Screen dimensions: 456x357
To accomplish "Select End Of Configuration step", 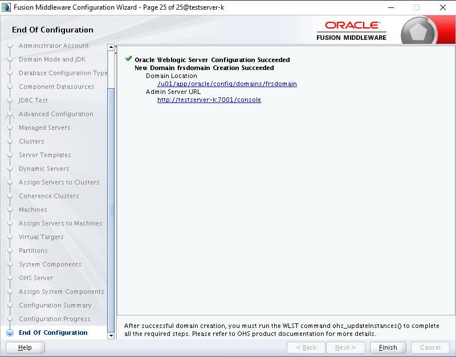I will tap(53, 333).
